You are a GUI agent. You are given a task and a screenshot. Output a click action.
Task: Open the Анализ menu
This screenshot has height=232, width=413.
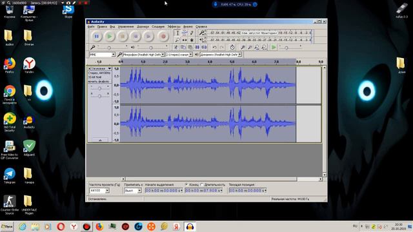pyautogui.click(x=188, y=26)
